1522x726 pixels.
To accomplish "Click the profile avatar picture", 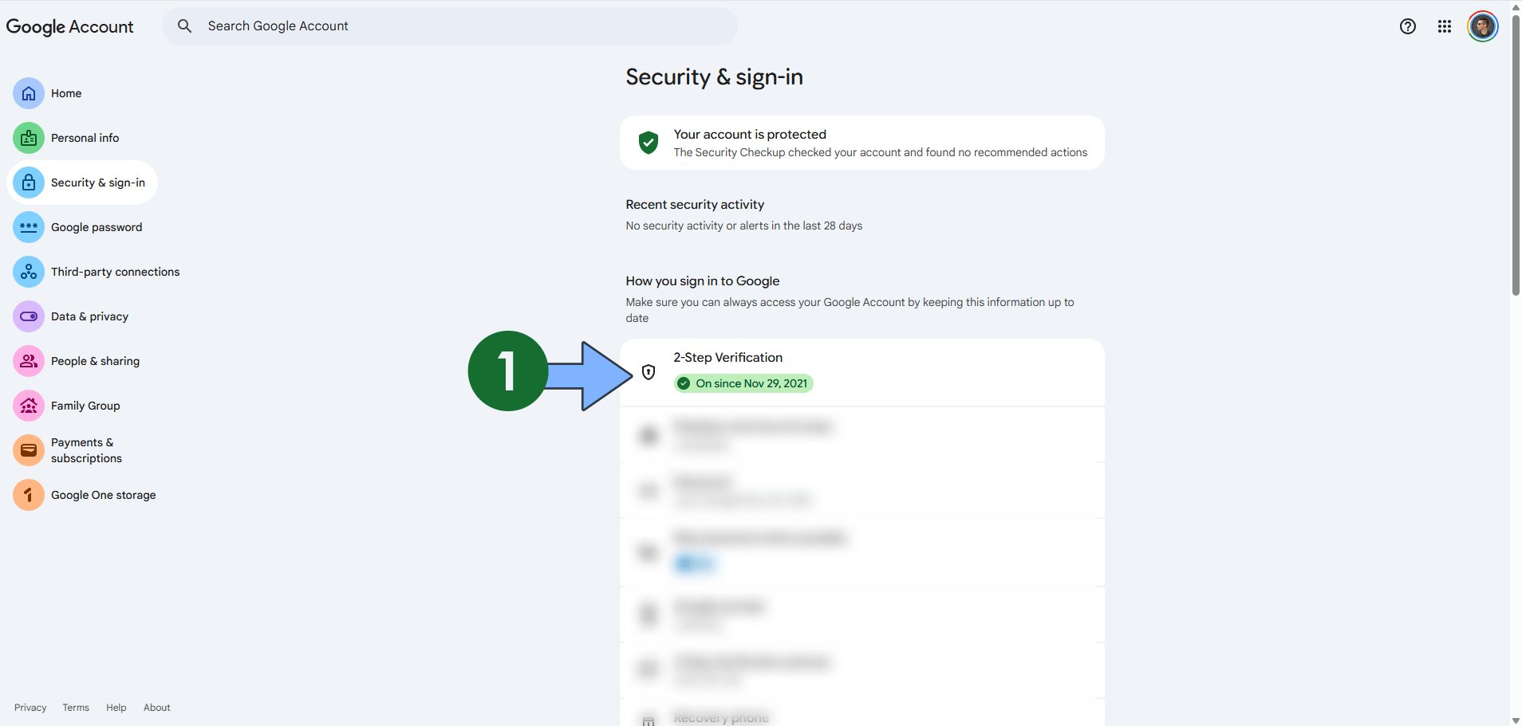I will 1482,26.
